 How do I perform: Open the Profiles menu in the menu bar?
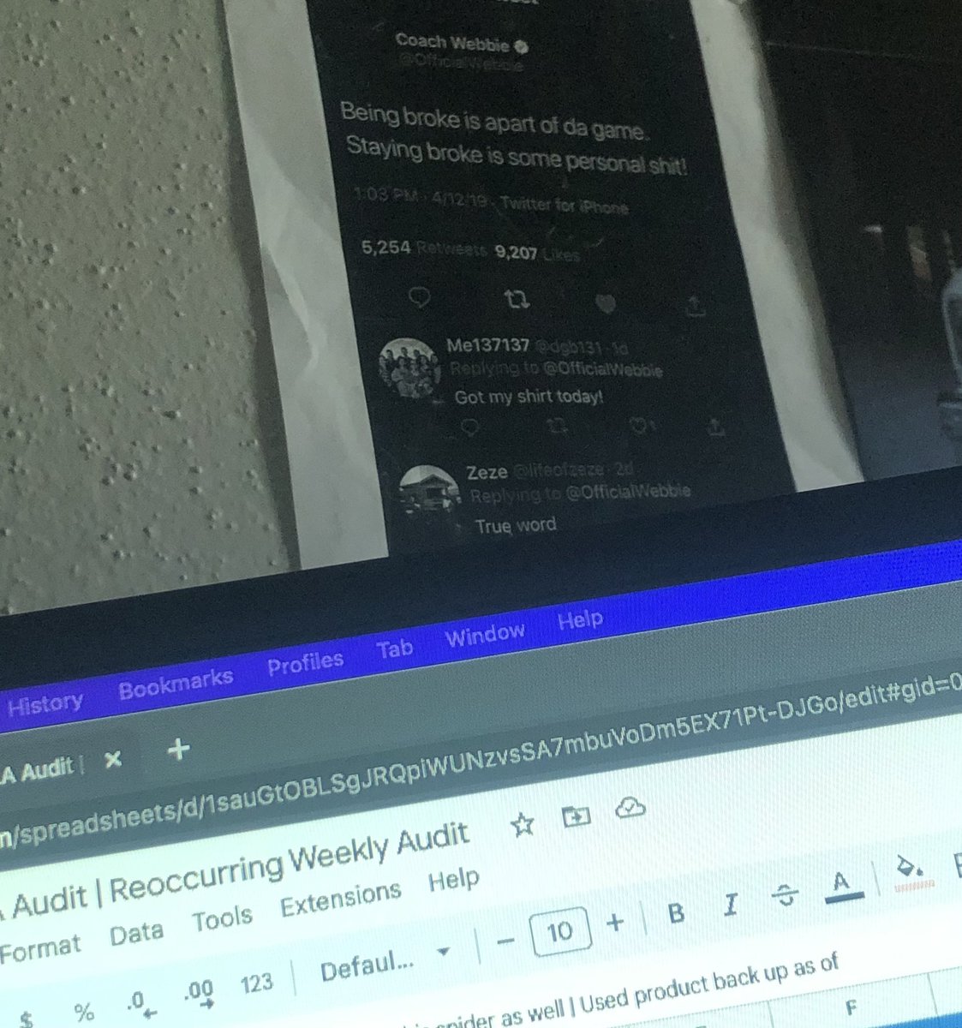coord(305,663)
